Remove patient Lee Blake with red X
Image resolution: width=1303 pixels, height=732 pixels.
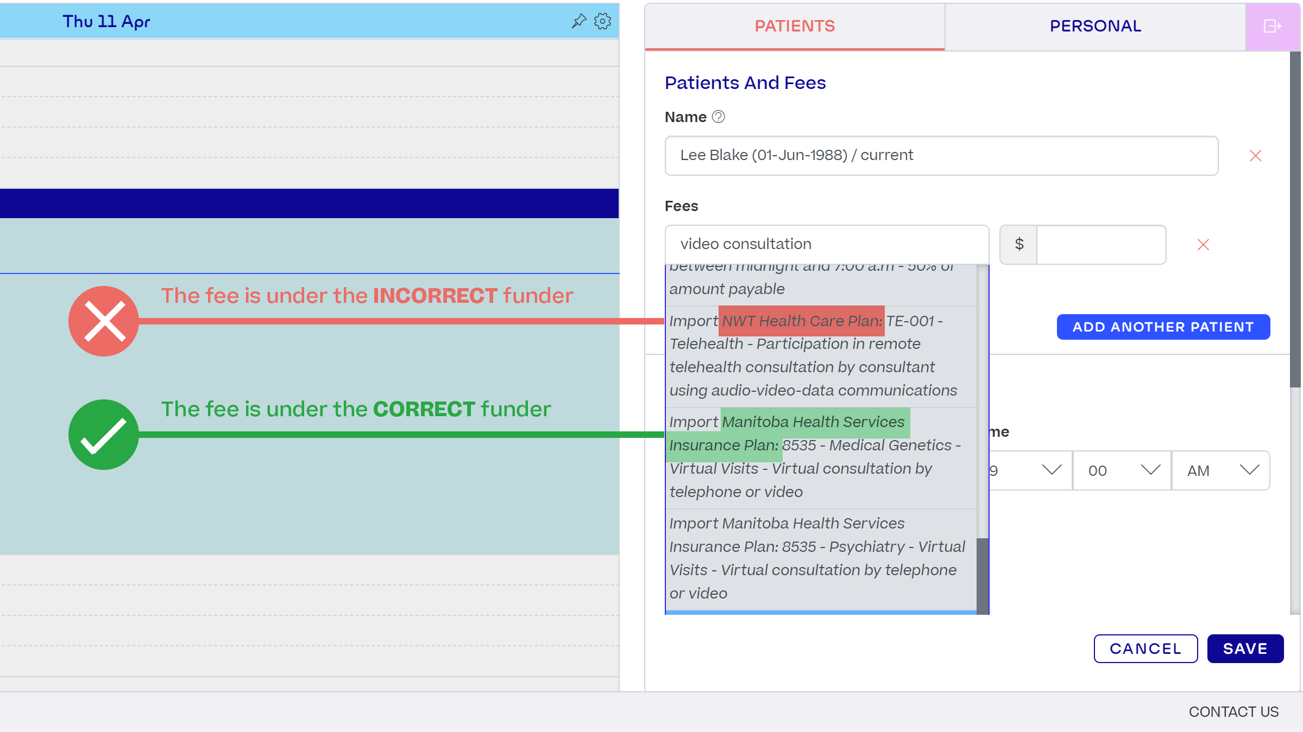tap(1255, 156)
